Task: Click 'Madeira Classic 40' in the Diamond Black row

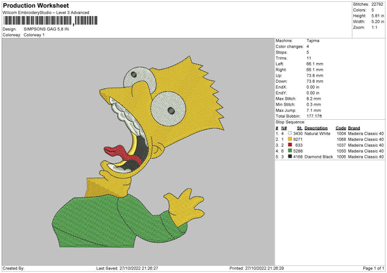Action: tap(366, 156)
